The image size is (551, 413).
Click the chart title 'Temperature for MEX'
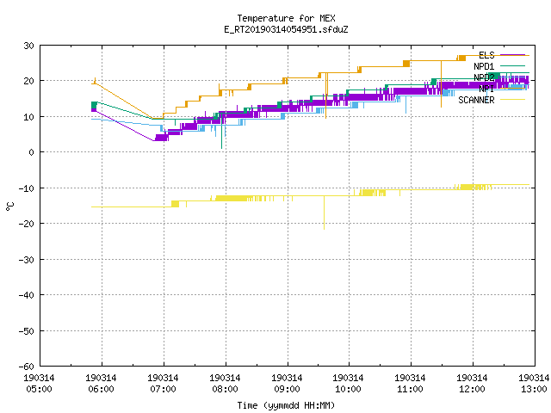[x=286, y=18]
